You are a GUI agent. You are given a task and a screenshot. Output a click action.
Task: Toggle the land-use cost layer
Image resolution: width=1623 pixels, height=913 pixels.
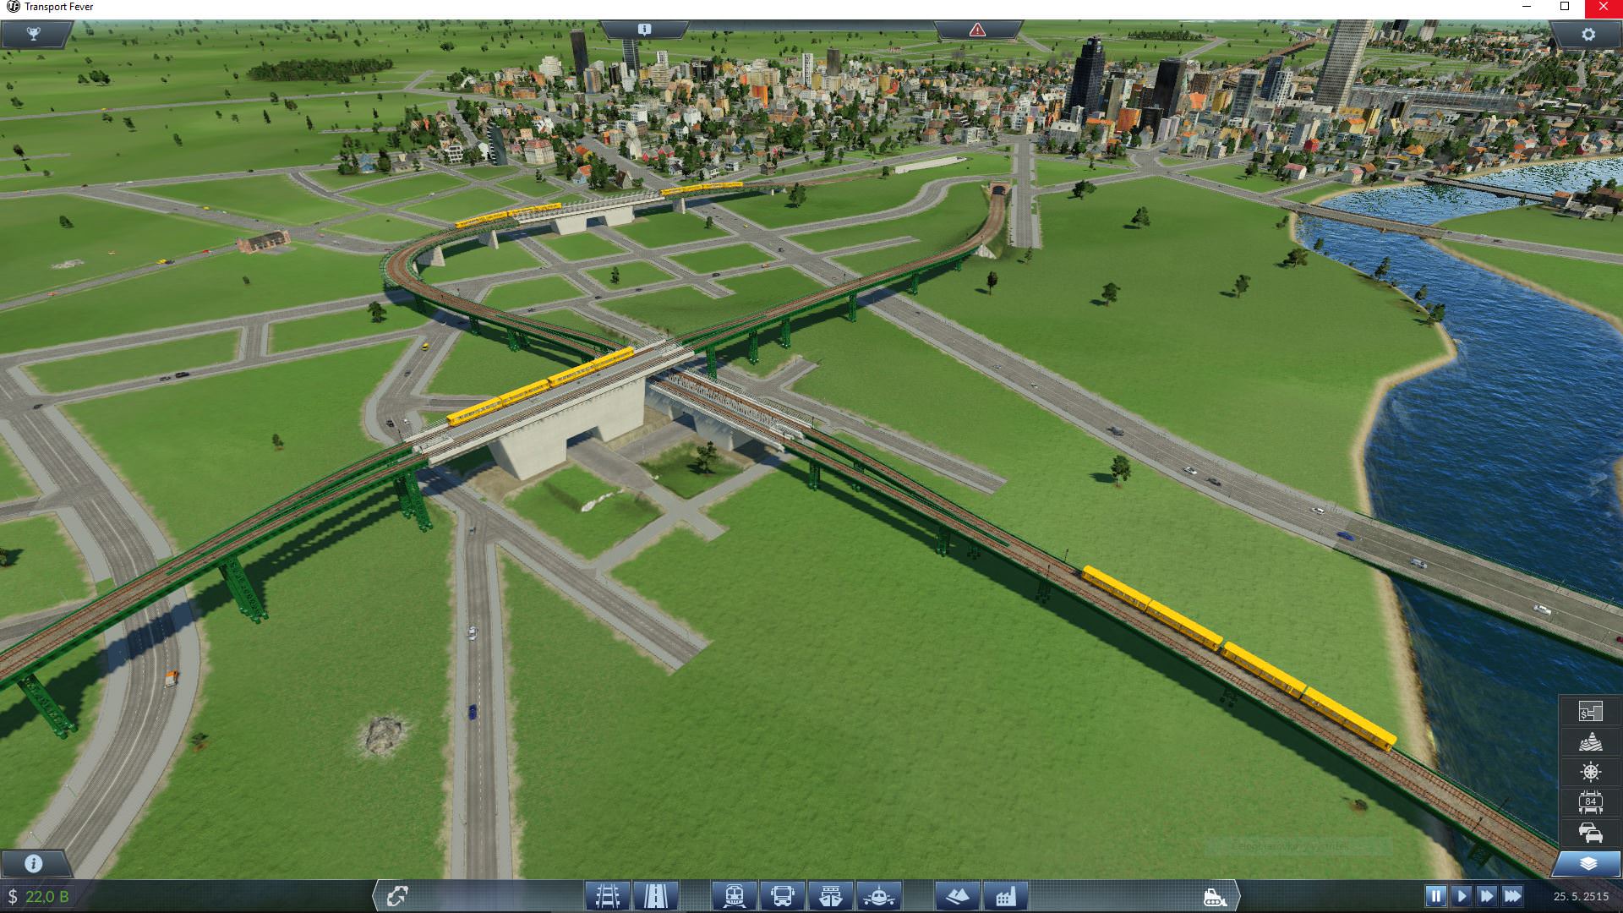[x=1590, y=712]
